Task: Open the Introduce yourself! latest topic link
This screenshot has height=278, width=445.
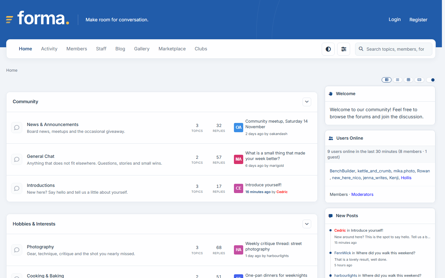Action: click(263, 185)
